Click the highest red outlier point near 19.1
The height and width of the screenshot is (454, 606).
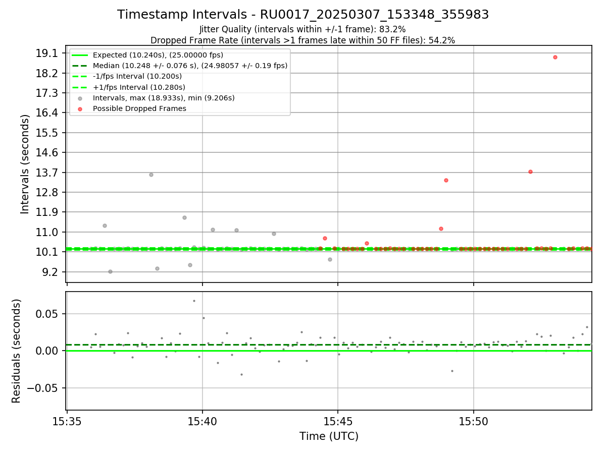(x=555, y=57)
